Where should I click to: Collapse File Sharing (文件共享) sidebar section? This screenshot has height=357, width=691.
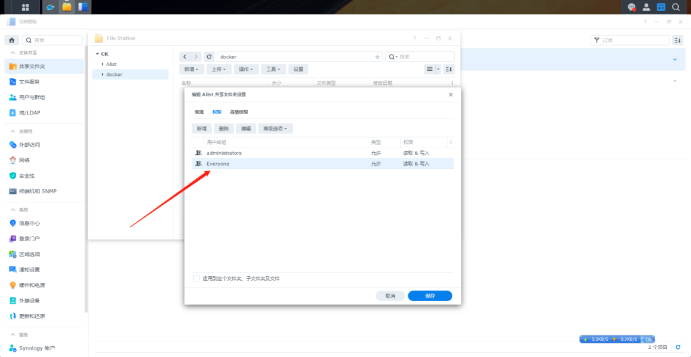12,53
